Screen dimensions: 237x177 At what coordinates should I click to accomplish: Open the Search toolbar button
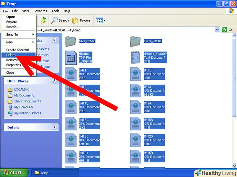click(x=60, y=20)
